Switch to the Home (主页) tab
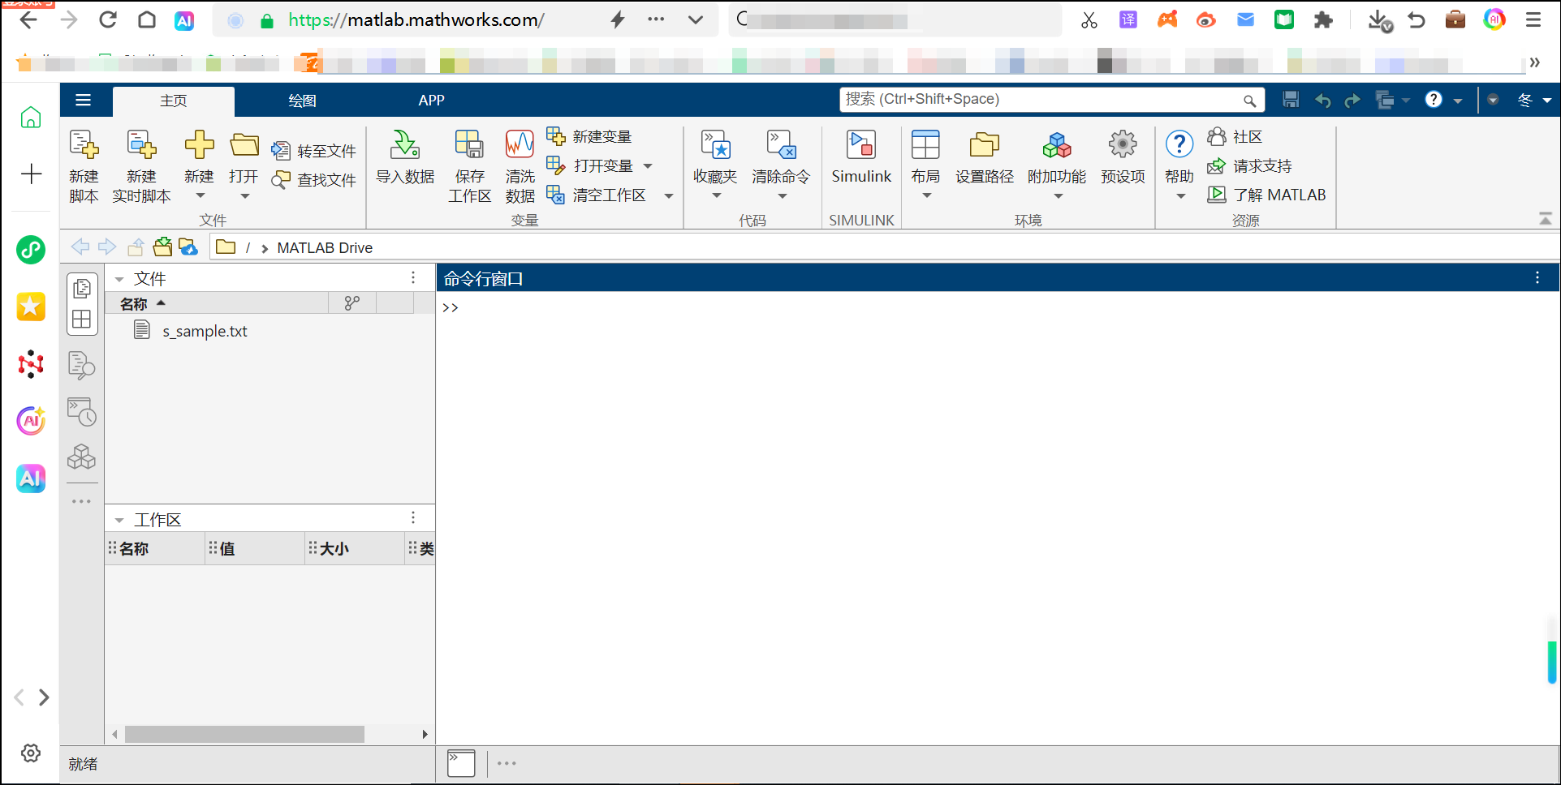The width and height of the screenshot is (1561, 785). pos(174,101)
